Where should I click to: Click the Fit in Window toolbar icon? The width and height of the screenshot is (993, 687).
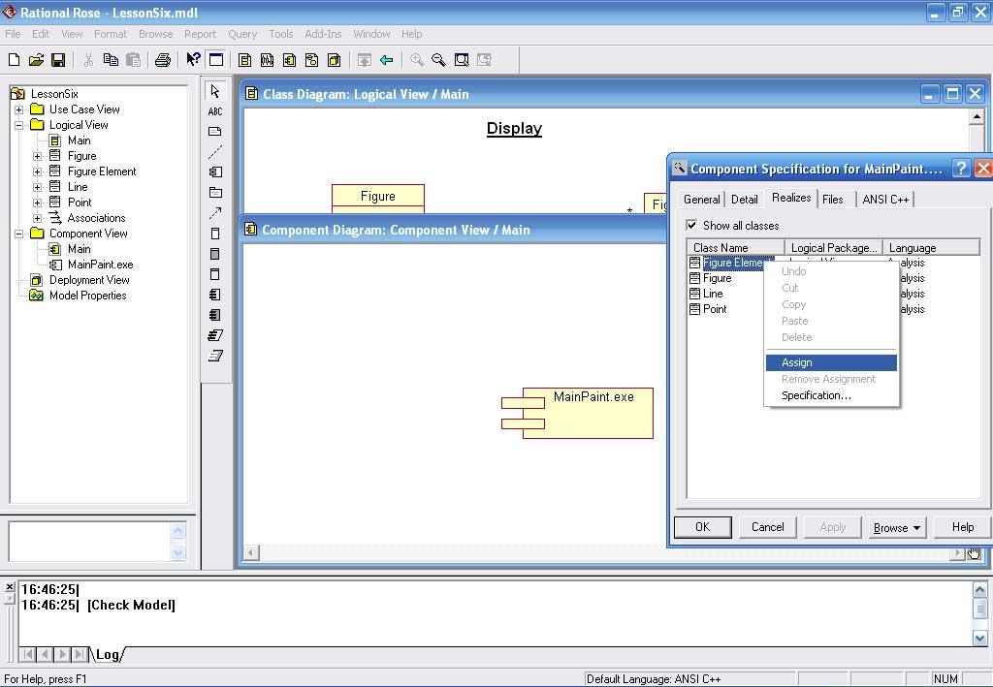(462, 60)
